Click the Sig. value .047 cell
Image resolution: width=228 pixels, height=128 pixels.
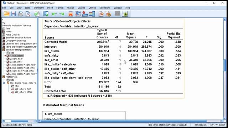click(x=161, y=78)
